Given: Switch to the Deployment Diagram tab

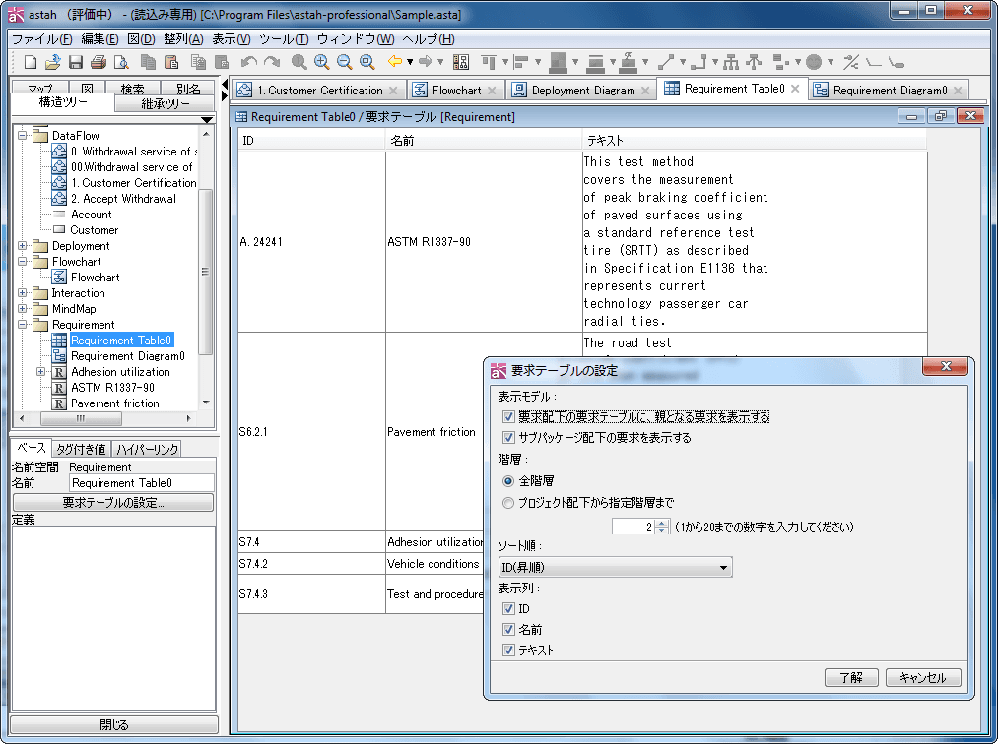Looking at the screenshot, I should (583, 91).
